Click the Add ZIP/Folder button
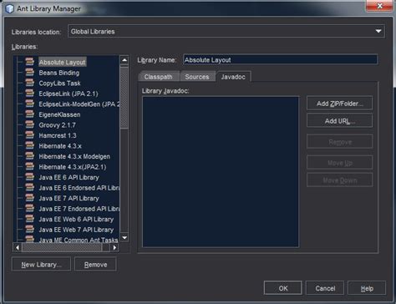Screen dimensions: 396x304 pos(340,104)
